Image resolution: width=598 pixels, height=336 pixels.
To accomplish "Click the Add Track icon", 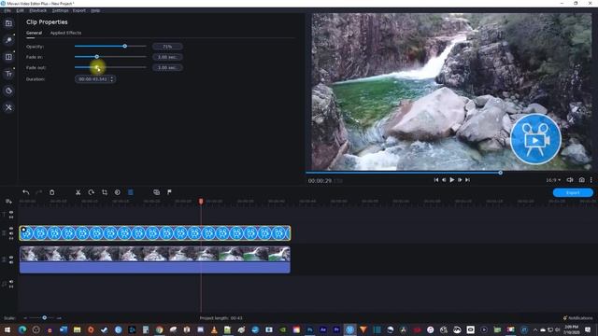I will (x=8, y=202).
